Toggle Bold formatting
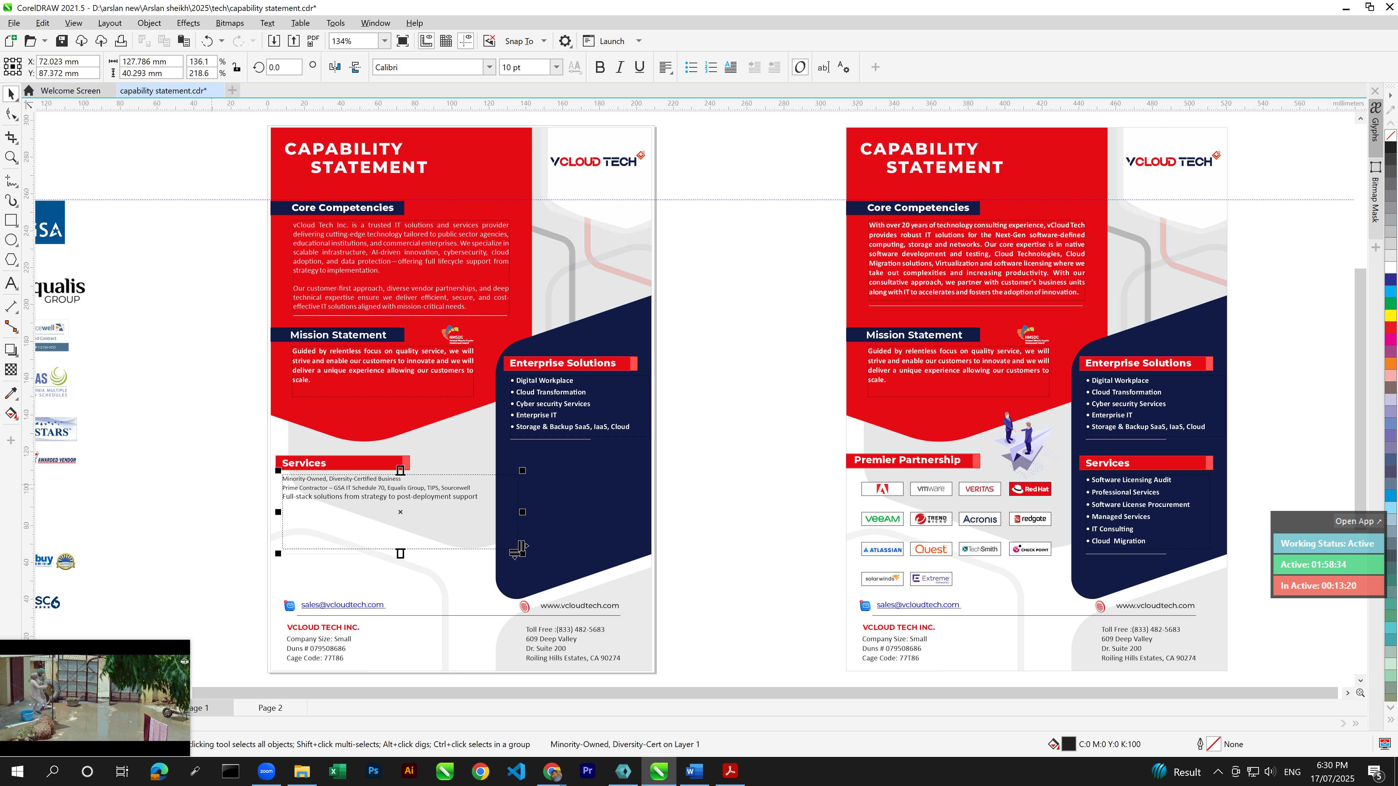 point(600,67)
